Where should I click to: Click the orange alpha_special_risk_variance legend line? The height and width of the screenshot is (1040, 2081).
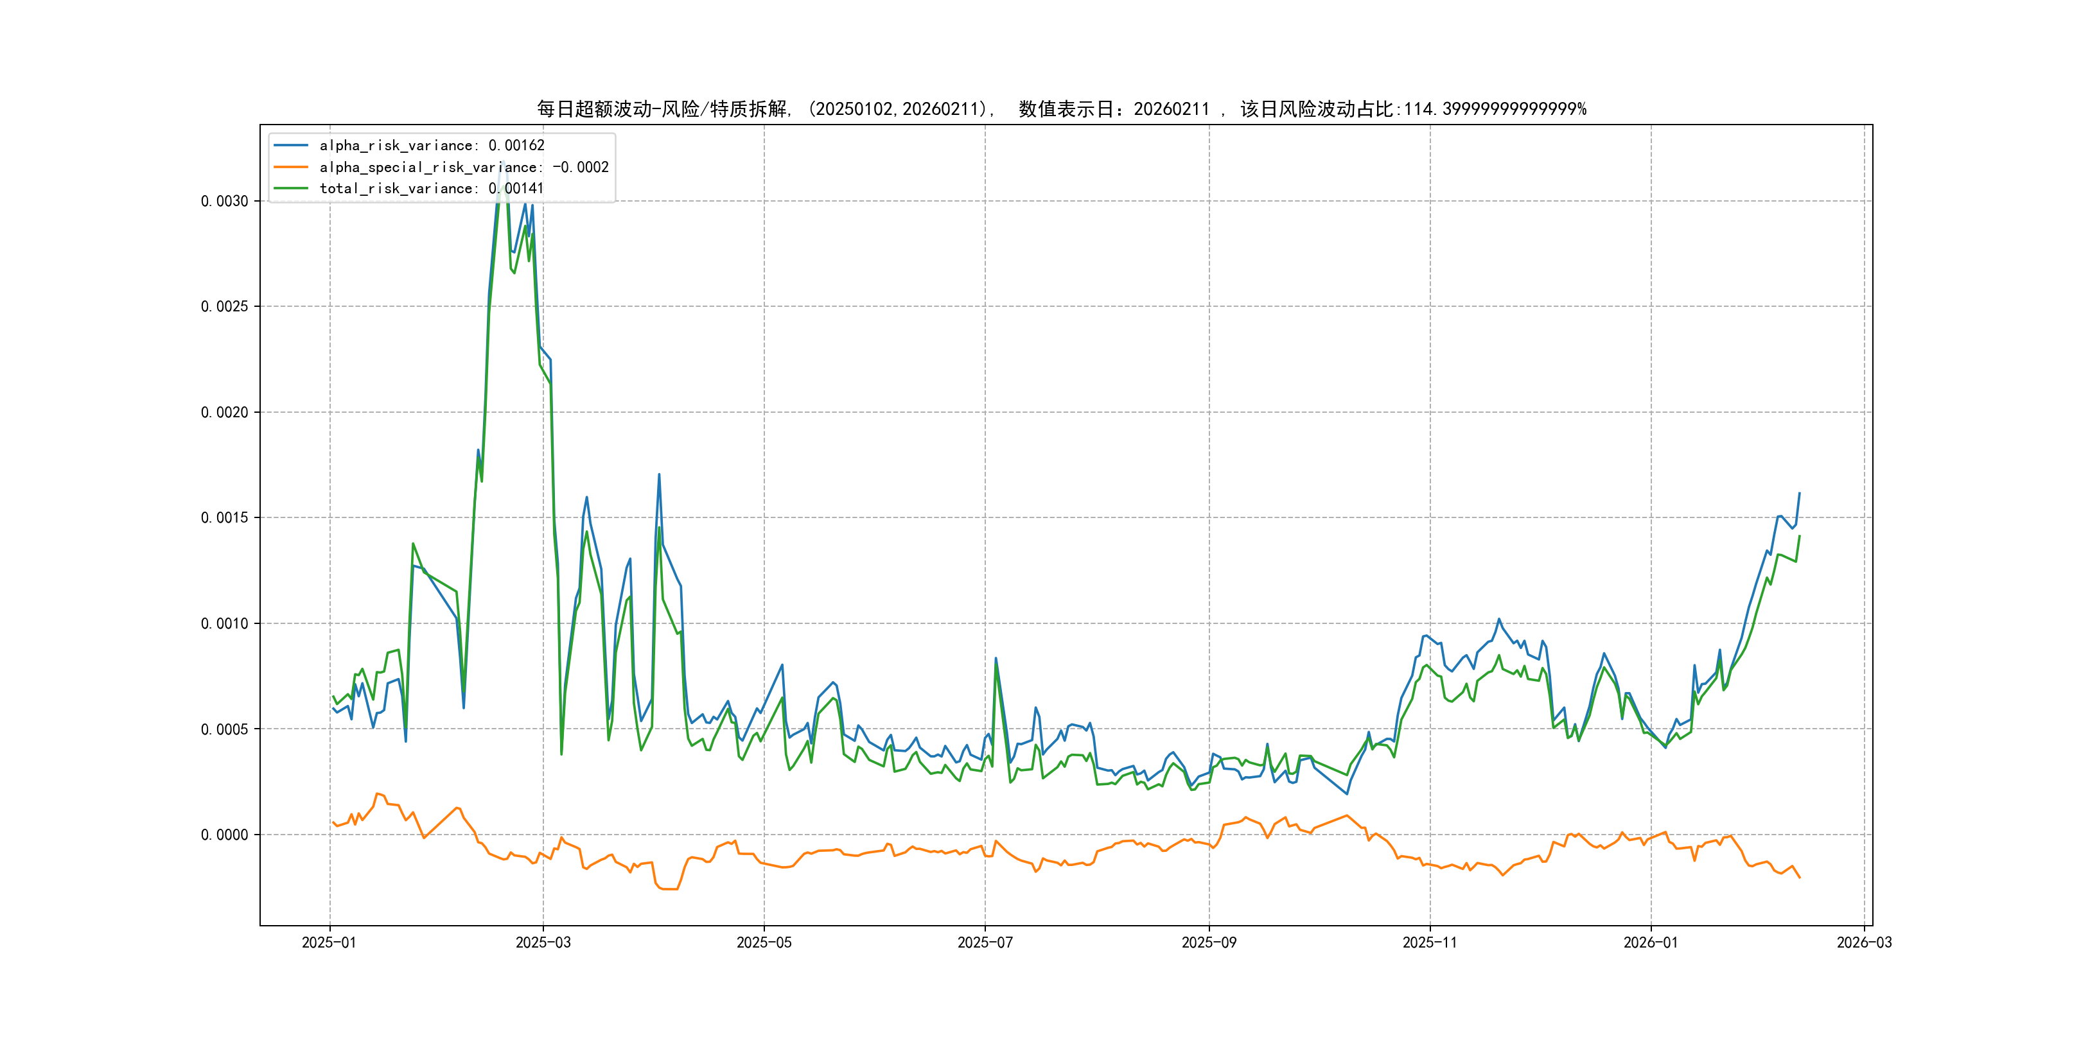click(x=291, y=167)
